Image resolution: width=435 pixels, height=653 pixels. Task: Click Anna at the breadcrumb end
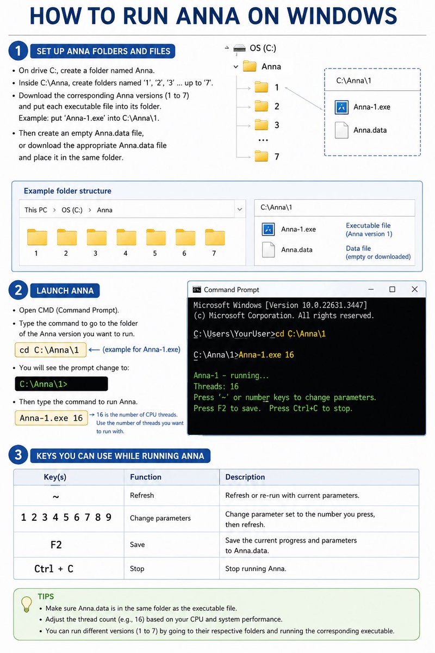(x=104, y=210)
